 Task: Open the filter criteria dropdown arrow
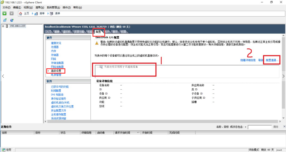[246, 127]
